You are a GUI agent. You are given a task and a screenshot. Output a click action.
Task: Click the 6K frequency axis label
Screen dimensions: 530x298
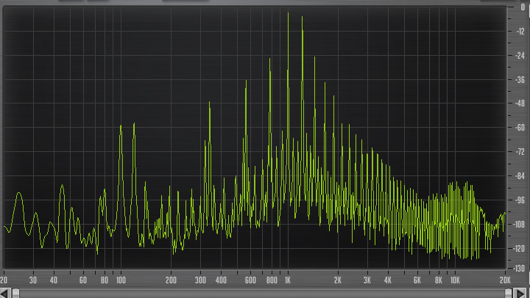(417, 280)
